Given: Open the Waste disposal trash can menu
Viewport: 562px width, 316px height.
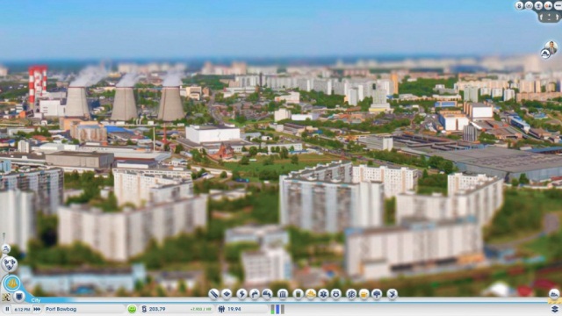Looking at the screenshot, I should point(299,294).
